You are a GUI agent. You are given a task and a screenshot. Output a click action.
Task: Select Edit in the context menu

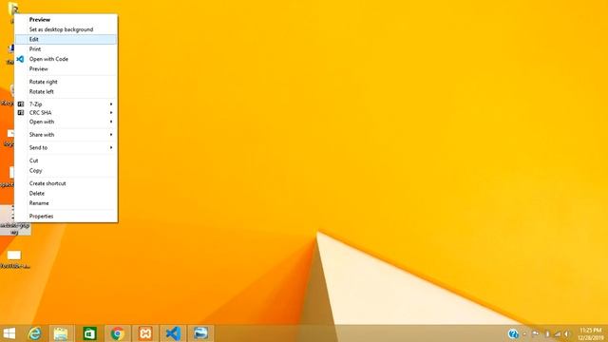[66, 39]
